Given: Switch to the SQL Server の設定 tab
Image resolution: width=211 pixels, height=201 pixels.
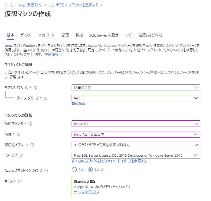Looking at the screenshot, I should 104,35.
